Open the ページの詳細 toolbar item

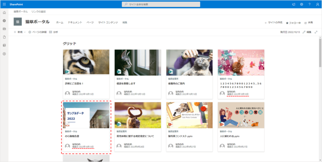(37, 32)
